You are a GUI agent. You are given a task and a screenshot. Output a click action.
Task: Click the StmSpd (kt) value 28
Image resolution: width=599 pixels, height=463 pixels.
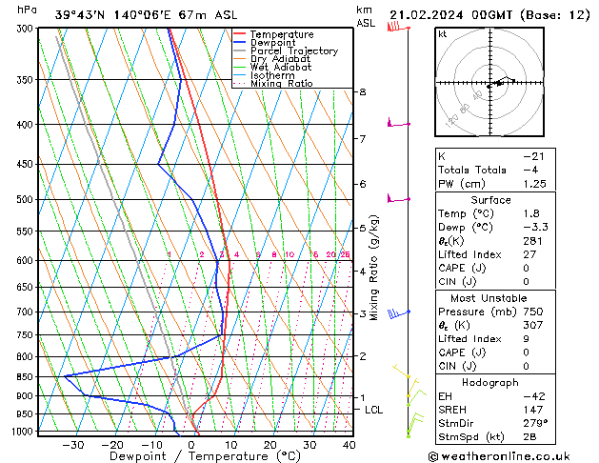coord(529,436)
